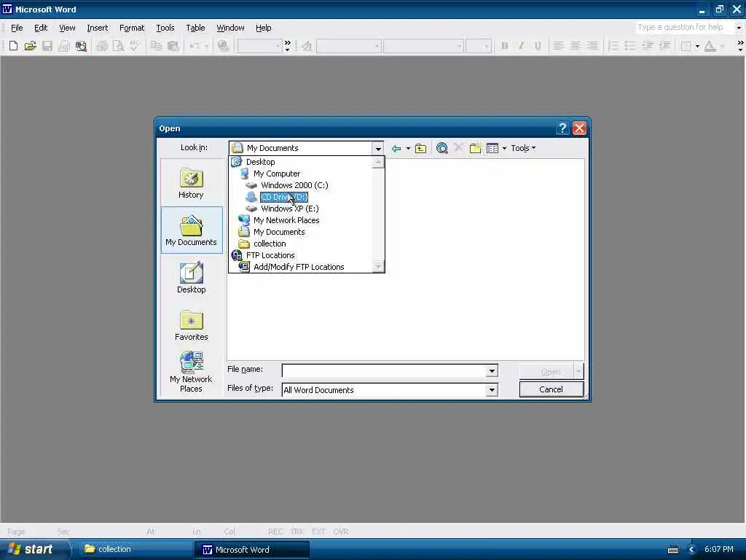Open the Tools menu in menu bar

point(165,28)
